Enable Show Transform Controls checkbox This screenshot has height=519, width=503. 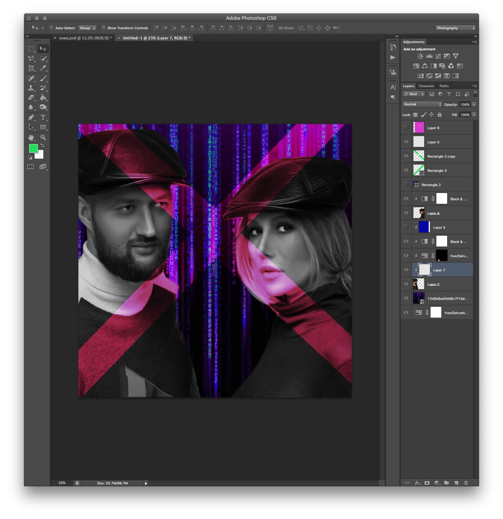tap(103, 28)
